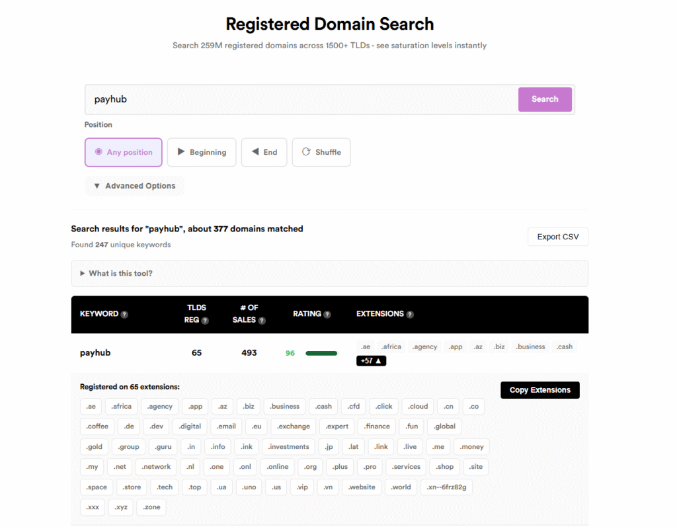Viewport: 677px width, 527px height.
Task: Click the Search button
Action: coord(545,99)
